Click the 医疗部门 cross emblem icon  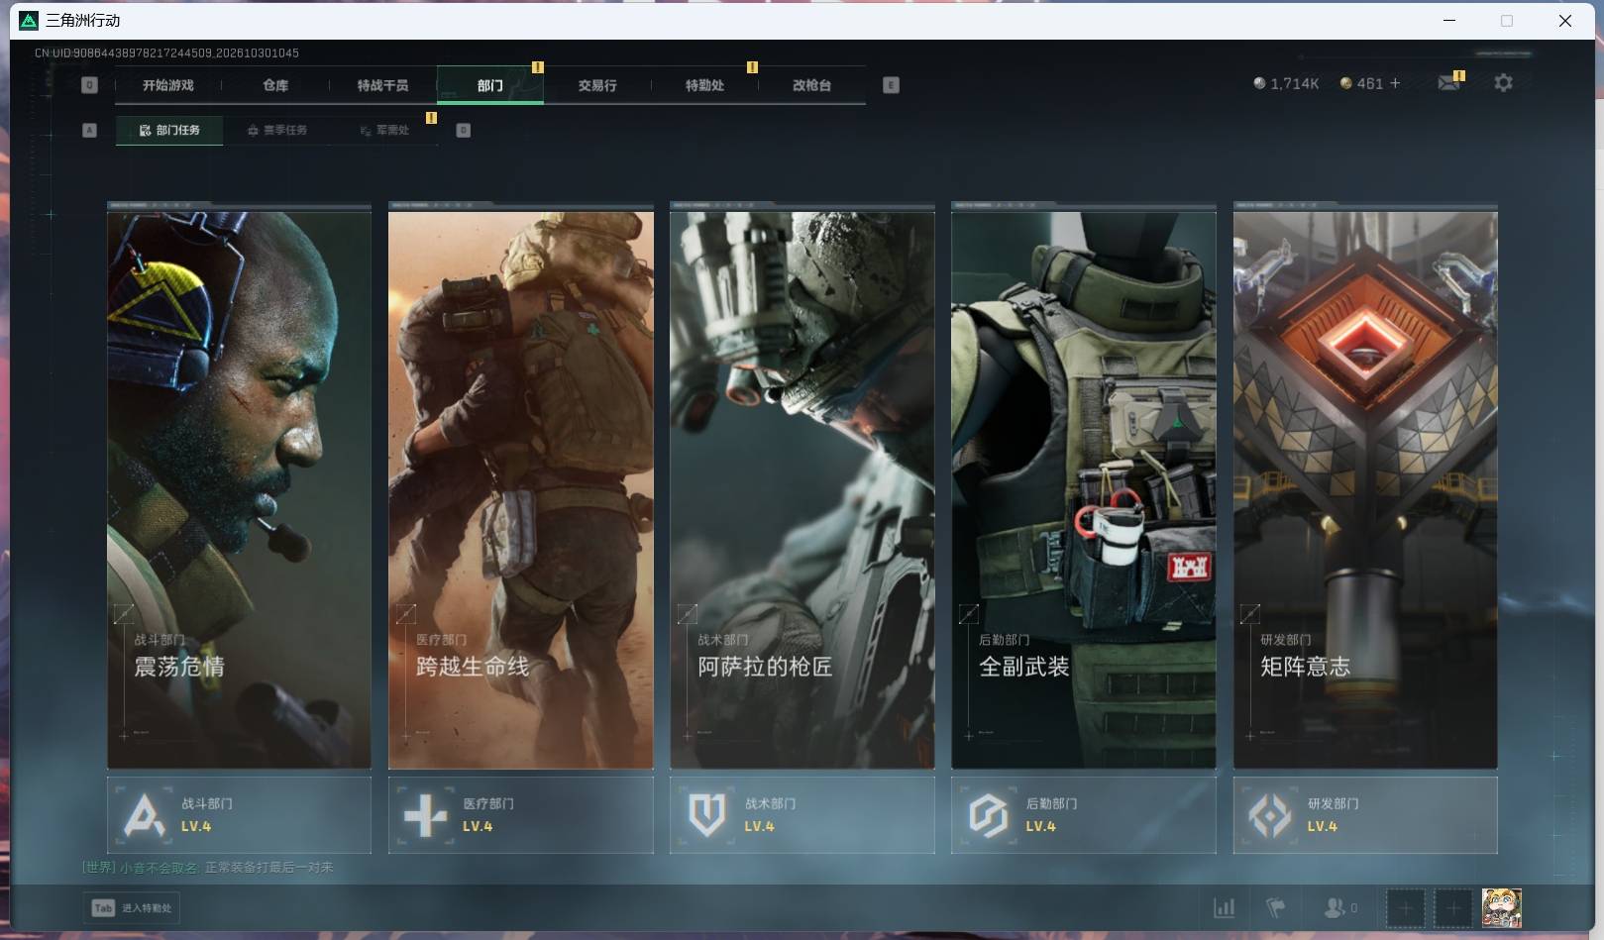click(426, 815)
